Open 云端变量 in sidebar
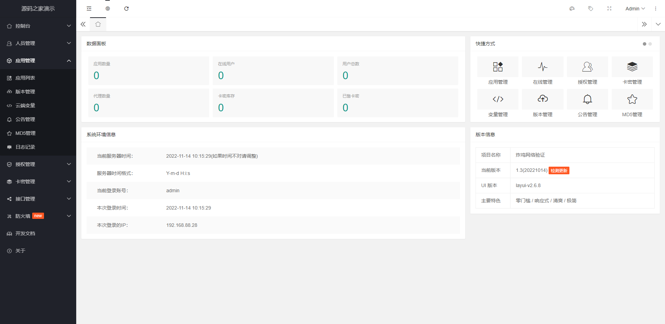 (38, 105)
